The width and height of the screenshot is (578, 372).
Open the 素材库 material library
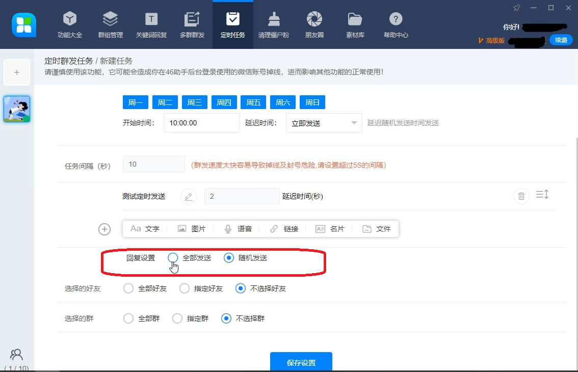[355, 24]
